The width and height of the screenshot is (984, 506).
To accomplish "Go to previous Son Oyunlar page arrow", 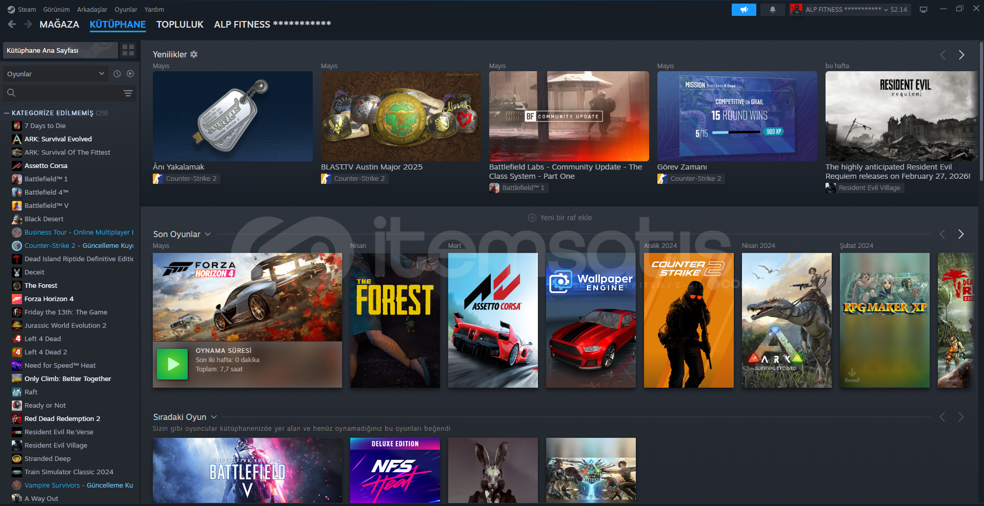I will click(x=942, y=234).
